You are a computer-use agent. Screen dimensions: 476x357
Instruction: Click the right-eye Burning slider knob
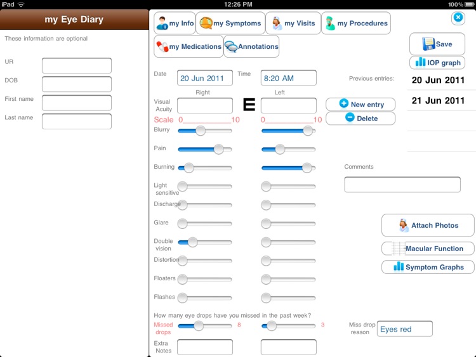pyautogui.click(x=189, y=168)
